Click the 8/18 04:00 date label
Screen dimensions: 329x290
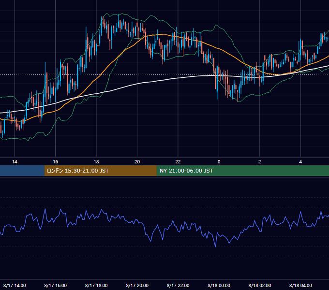(x=300, y=285)
